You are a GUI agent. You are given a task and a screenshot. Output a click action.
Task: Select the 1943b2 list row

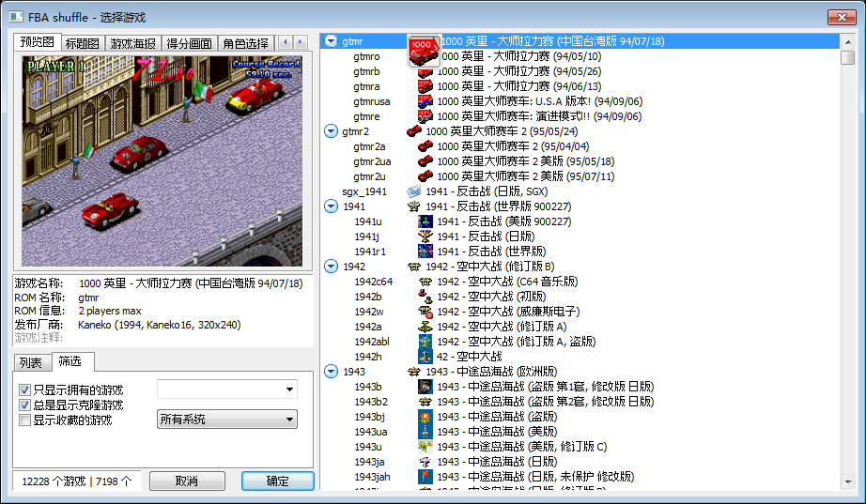pyautogui.click(x=580, y=402)
